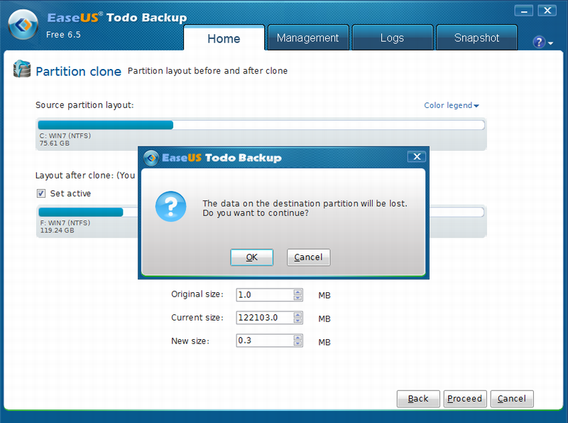Click the 'Source partition layout:' label

coord(84,105)
